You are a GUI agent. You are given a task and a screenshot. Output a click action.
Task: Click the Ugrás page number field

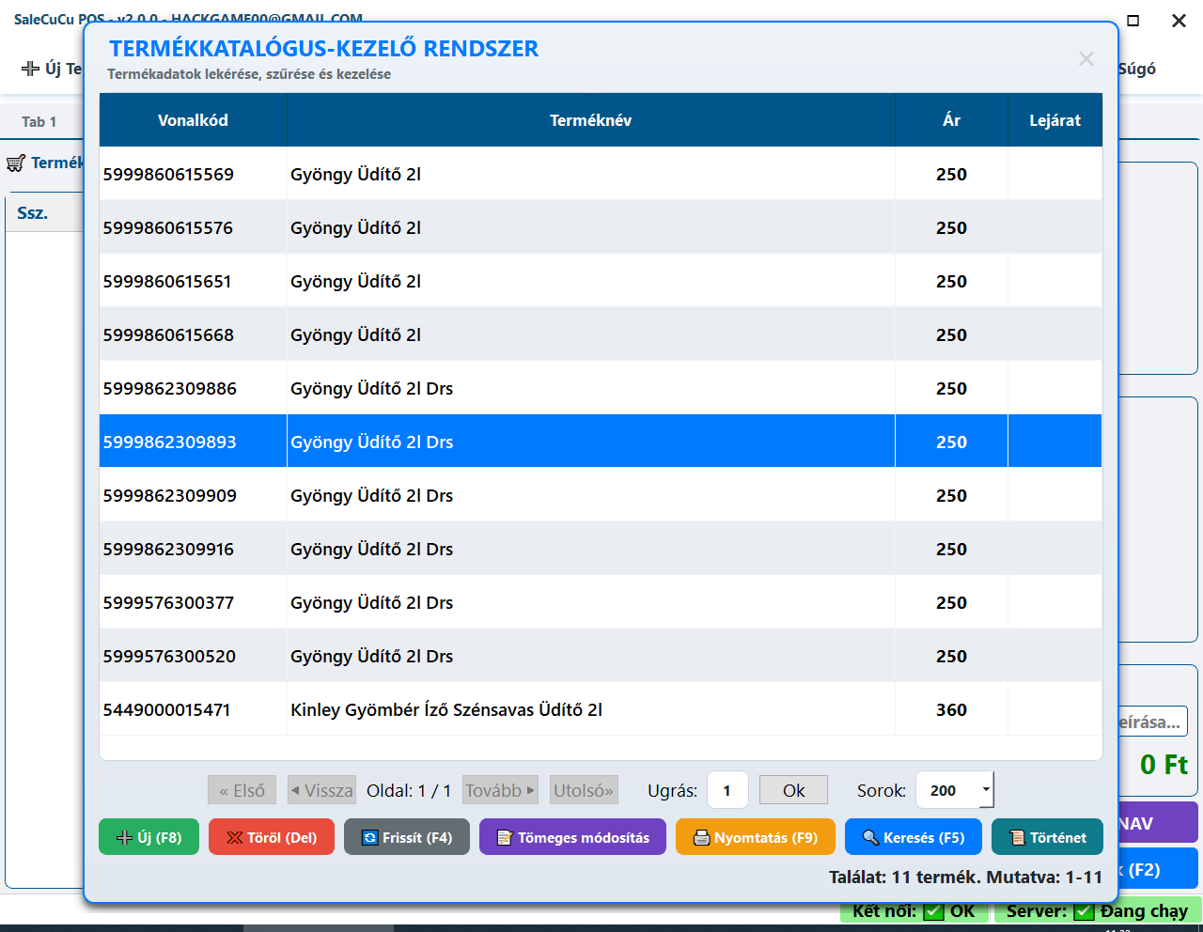tap(727, 790)
